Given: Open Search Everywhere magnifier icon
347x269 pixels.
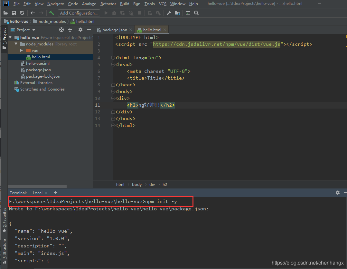Looking at the screenshot, I should pos(196,13).
